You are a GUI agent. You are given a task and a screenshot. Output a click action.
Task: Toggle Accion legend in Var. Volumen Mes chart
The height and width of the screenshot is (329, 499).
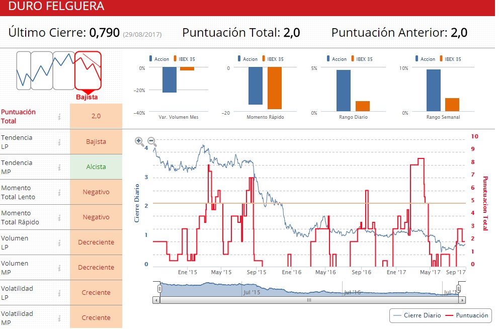(x=159, y=59)
